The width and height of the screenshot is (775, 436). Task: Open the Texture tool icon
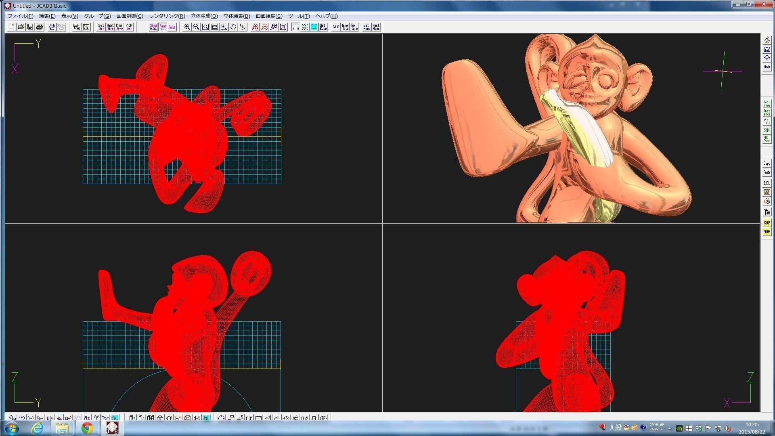(x=354, y=27)
